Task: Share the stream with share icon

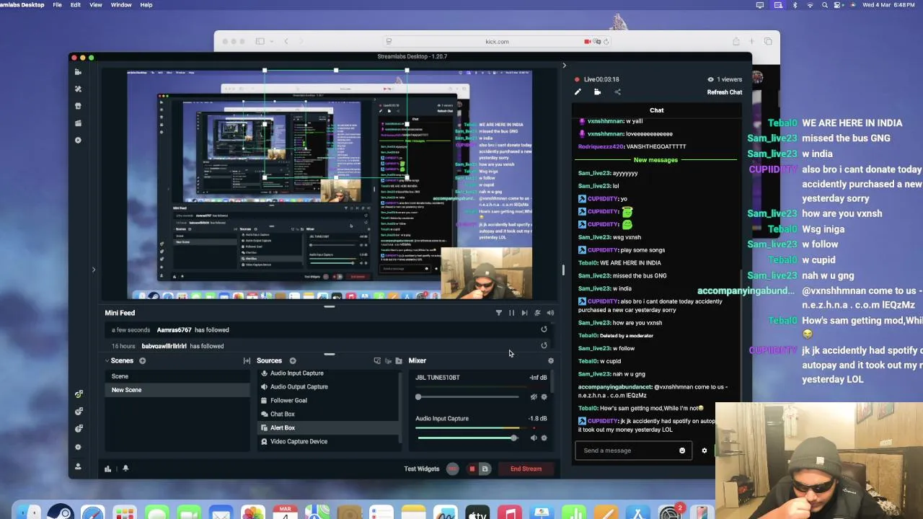Action: click(617, 92)
